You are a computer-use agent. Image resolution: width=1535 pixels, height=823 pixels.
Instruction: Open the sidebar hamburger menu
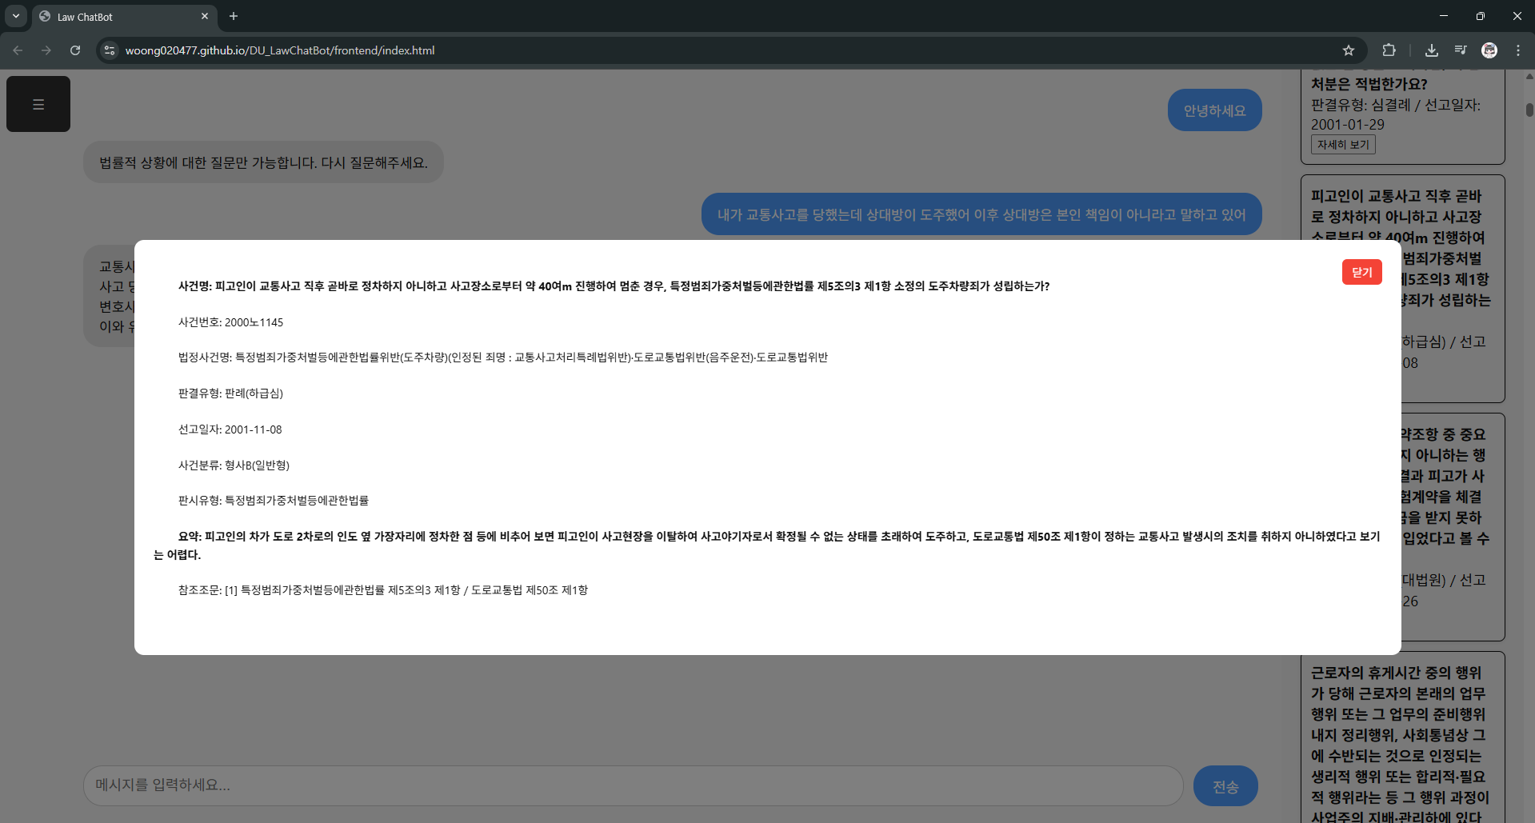[x=38, y=103]
